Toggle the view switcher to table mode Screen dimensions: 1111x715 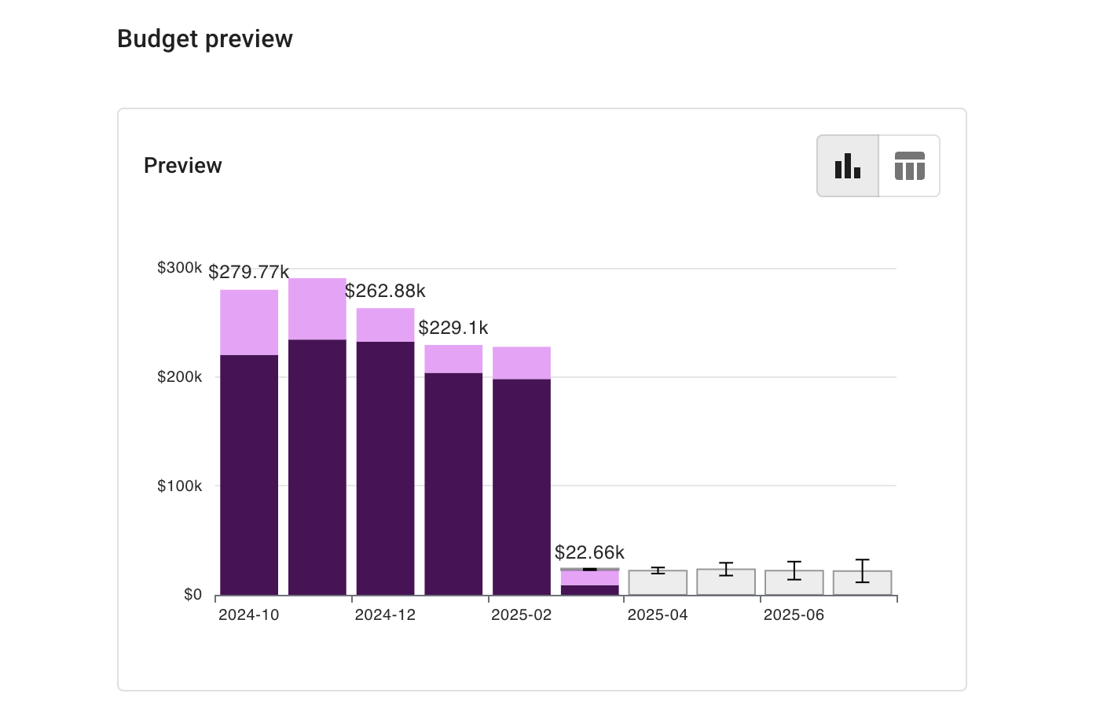(909, 166)
